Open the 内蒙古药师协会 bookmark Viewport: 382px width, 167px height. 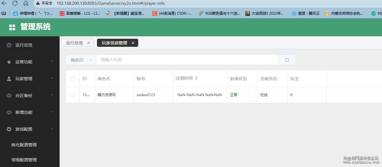(x=344, y=13)
